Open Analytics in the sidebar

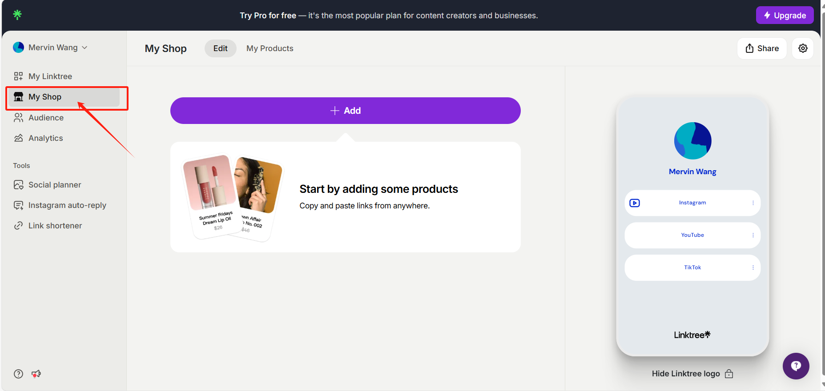tap(45, 138)
